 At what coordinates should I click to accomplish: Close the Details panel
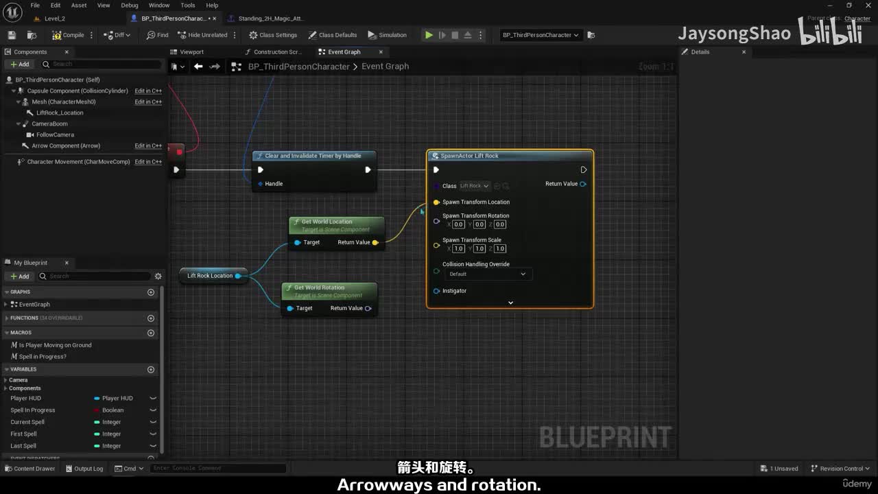[x=744, y=52]
